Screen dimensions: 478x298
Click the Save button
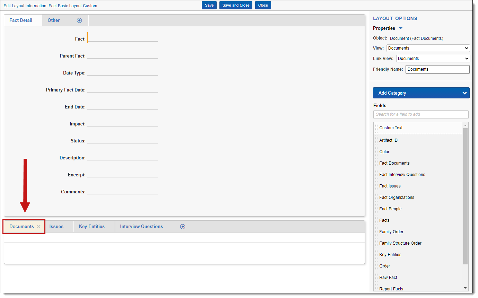tap(209, 5)
